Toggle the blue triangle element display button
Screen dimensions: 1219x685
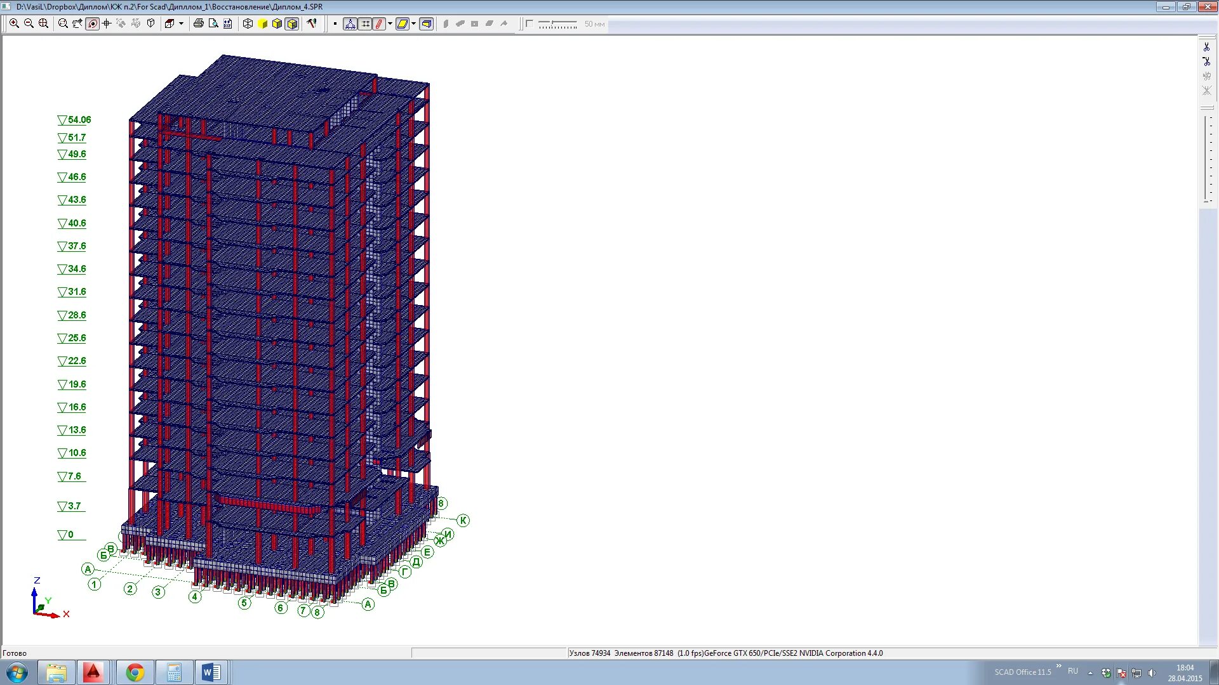click(350, 23)
